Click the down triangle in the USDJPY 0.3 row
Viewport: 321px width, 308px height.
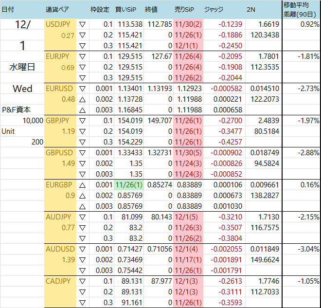coord(82,46)
